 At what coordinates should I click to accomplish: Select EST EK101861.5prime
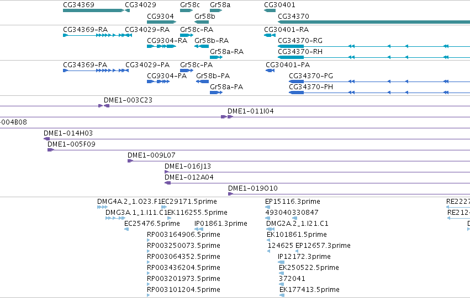[297, 235]
